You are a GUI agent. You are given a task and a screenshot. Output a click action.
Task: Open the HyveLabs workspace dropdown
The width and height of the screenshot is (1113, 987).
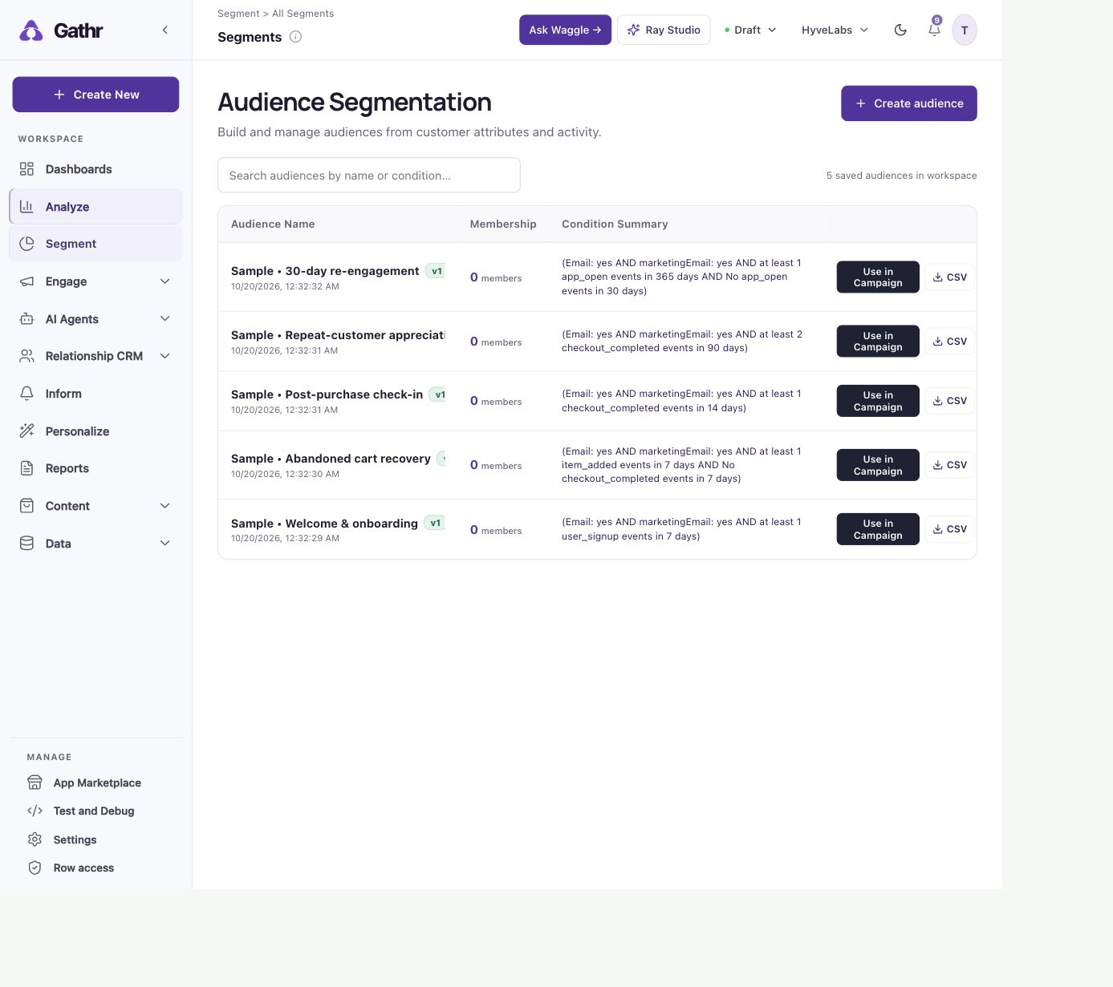pos(835,30)
